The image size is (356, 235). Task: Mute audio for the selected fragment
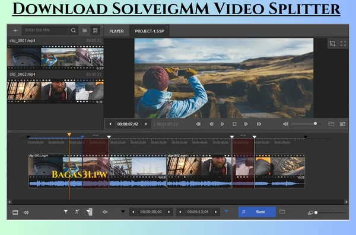pyautogui.click(x=105, y=212)
